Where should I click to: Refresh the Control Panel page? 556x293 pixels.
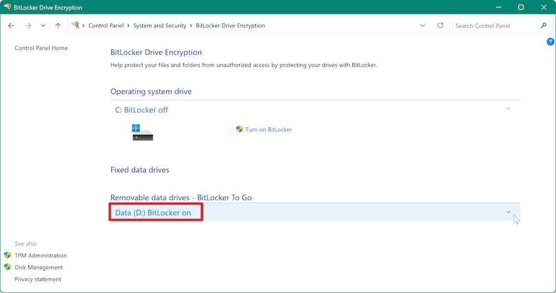tap(440, 25)
